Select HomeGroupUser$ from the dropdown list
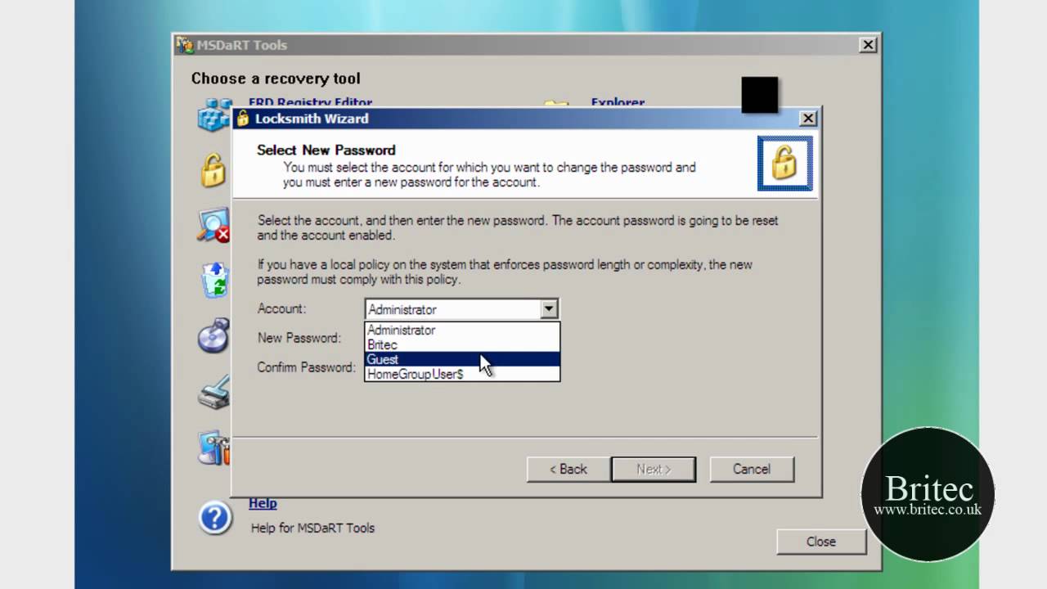The width and height of the screenshot is (1047, 589). (x=462, y=374)
